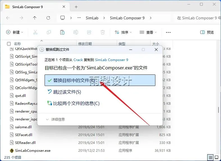221x161 pixels.
Task: Sort by 类型 column header
Action: click(x=122, y=44)
